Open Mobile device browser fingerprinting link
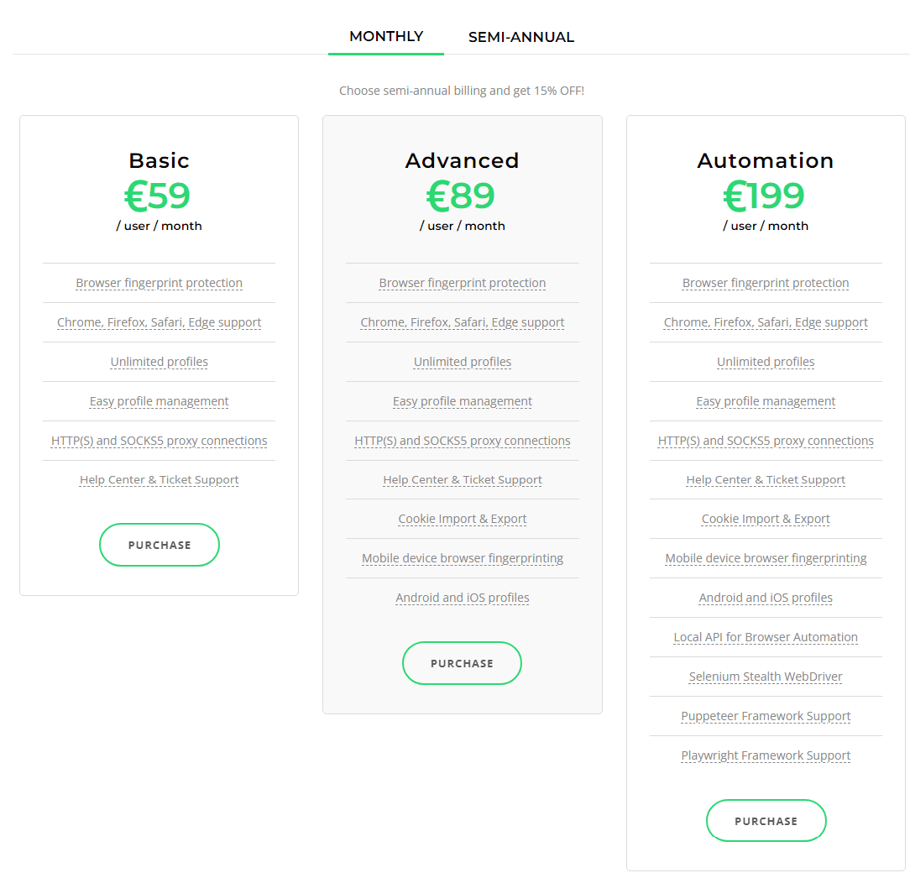The height and width of the screenshot is (878, 910). click(462, 558)
